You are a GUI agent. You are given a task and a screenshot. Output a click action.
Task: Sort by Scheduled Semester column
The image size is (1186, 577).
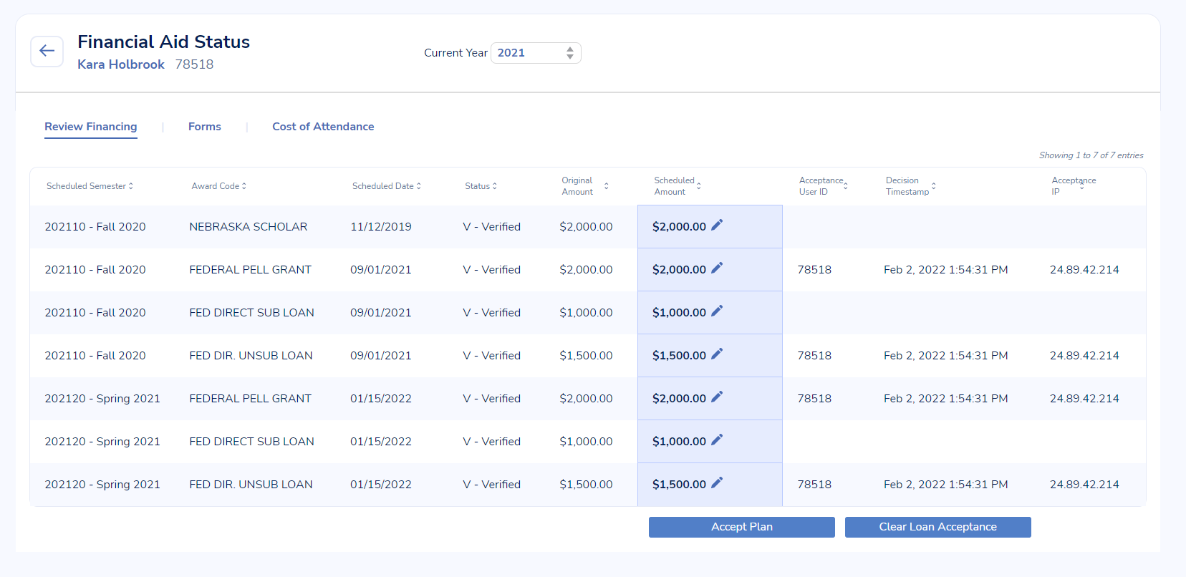pyautogui.click(x=90, y=186)
